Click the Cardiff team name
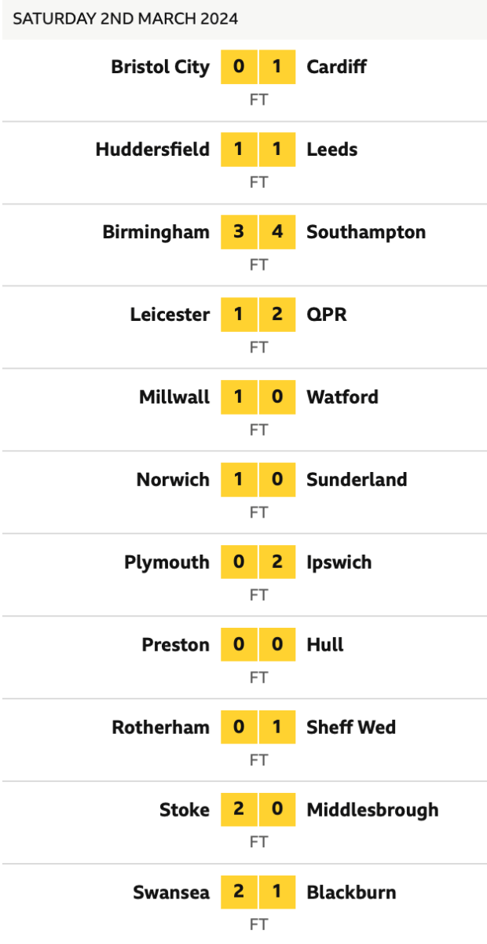Image resolution: width=487 pixels, height=944 pixels. coord(336,67)
